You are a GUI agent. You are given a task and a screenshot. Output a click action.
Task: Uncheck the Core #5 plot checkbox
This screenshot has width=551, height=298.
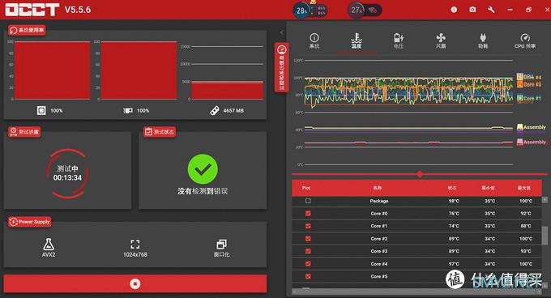click(x=308, y=276)
